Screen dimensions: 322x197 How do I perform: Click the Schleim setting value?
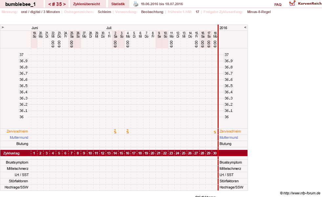pos(104,12)
